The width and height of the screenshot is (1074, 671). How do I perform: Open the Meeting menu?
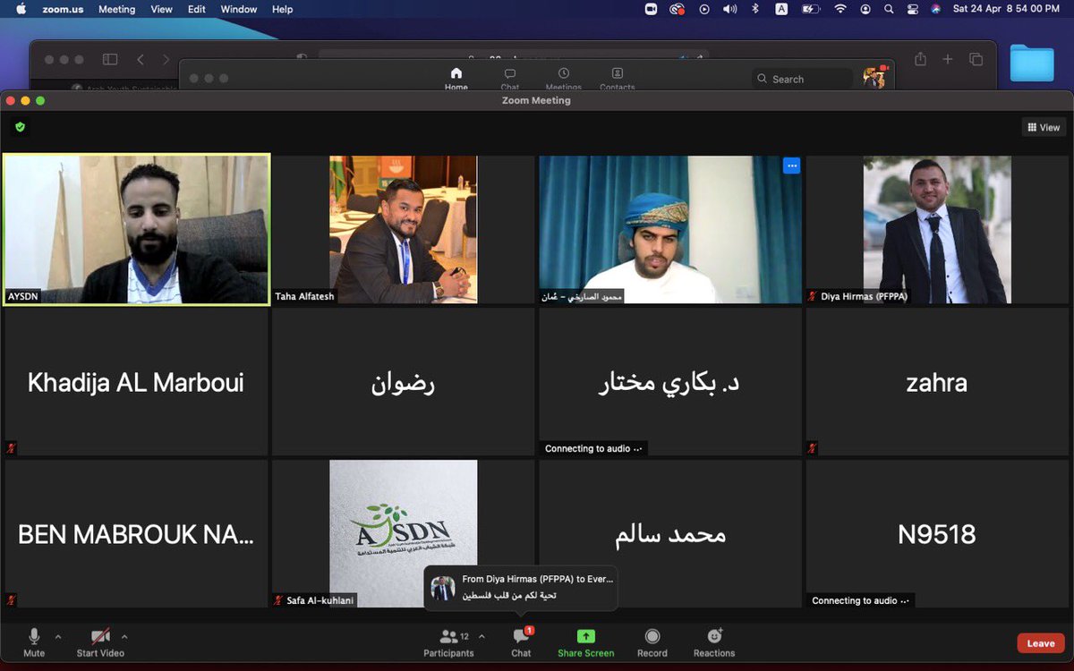[116, 9]
